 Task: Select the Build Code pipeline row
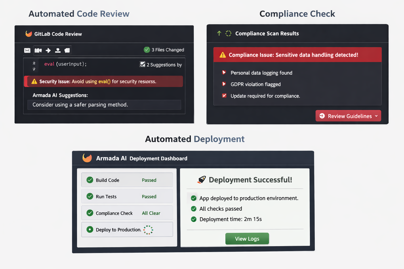[127, 180]
